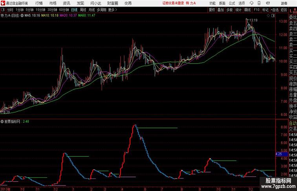This screenshot has width=297, height=191.
Task: Open the 功能 menu
Action: tap(212, 3)
